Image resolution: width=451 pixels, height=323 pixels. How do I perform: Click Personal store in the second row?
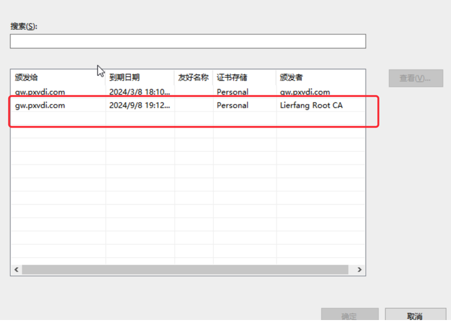(x=233, y=106)
